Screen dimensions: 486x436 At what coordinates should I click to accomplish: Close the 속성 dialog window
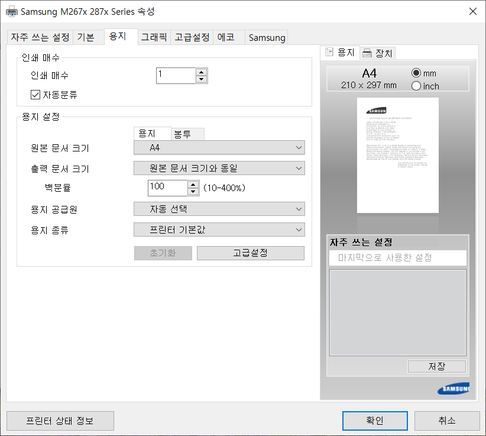[472, 11]
